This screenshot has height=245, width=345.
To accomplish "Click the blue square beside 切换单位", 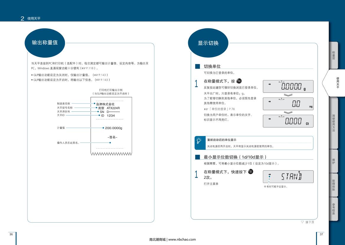I will (x=197, y=66).
